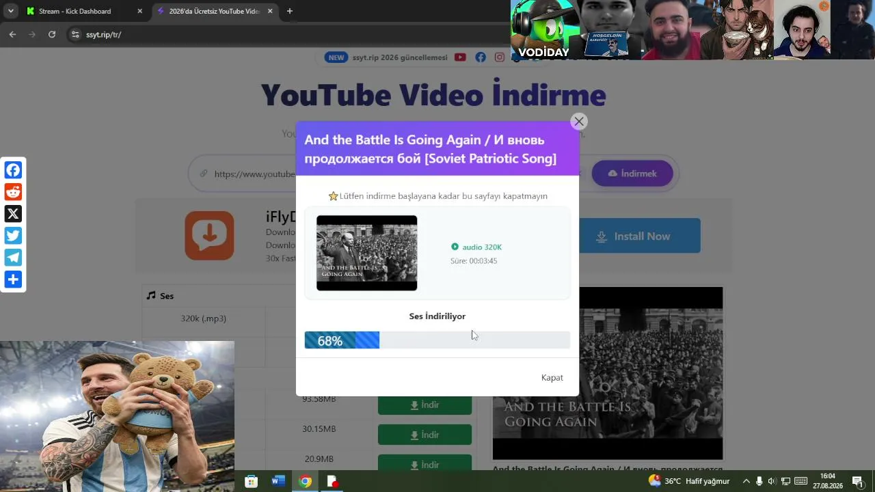Open Microsoft Word from taskbar
This screenshot has width=875, height=492.
click(278, 481)
